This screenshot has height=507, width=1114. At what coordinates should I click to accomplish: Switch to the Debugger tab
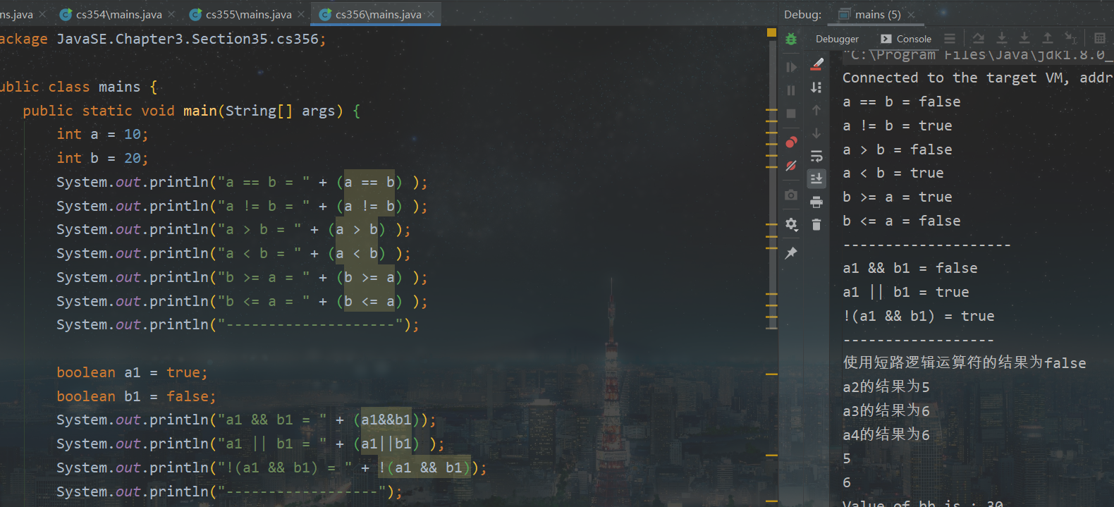coord(837,39)
